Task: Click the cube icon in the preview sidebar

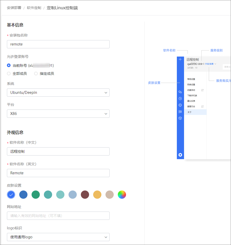Action: (180, 118)
